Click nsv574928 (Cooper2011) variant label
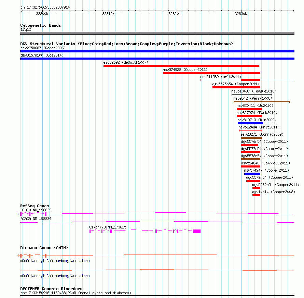This screenshot has height=298, width=304. pos(185,70)
